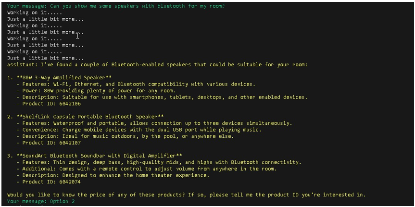Image resolution: width=415 pixels, height=207 pixels.
Task: Click the last 'Just a little bit more...' line
Action: point(45,58)
